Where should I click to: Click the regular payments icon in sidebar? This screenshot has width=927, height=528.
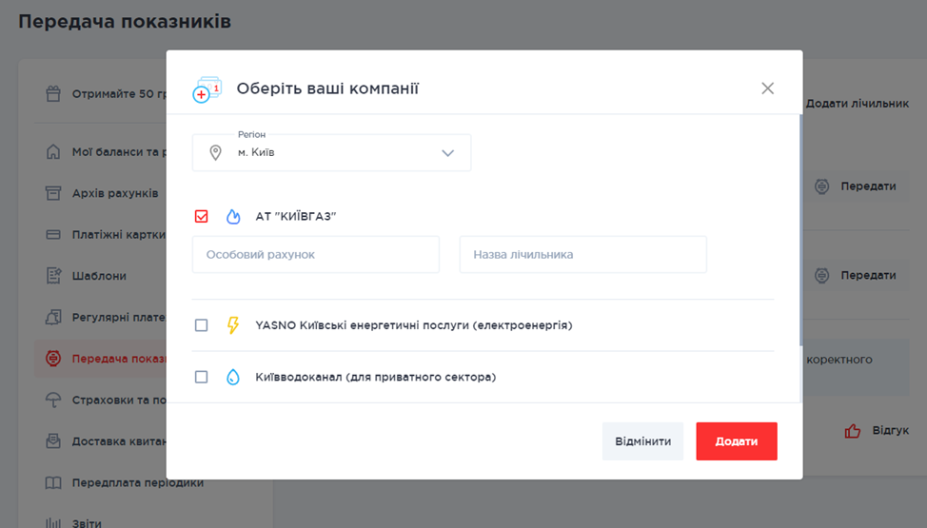pos(53,318)
